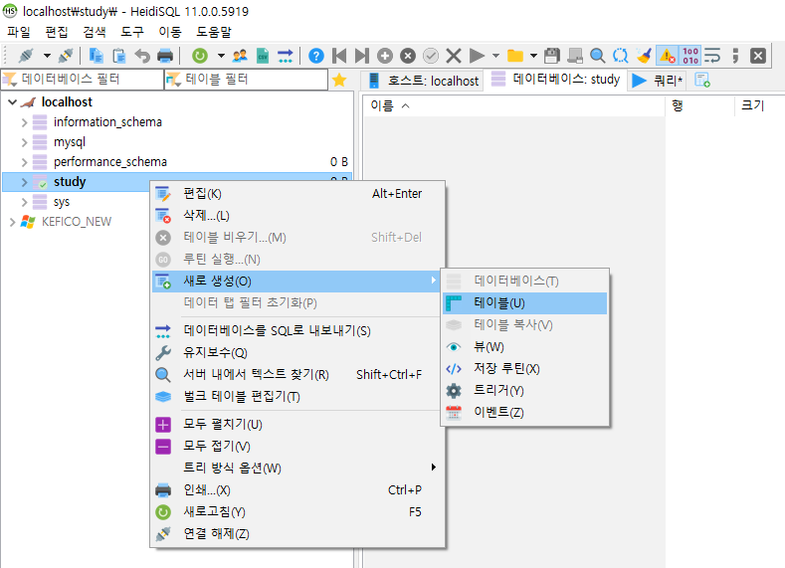Go to last row icon
This screenshot has width=785, height=568.
(x=362, y=56)
